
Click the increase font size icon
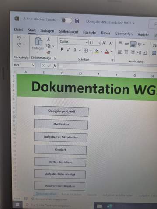click(x=104, y=43)
